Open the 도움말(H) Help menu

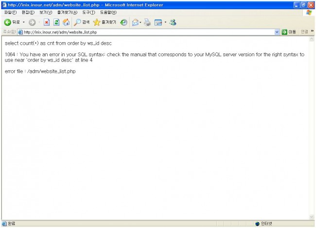(x=108, y=13)
